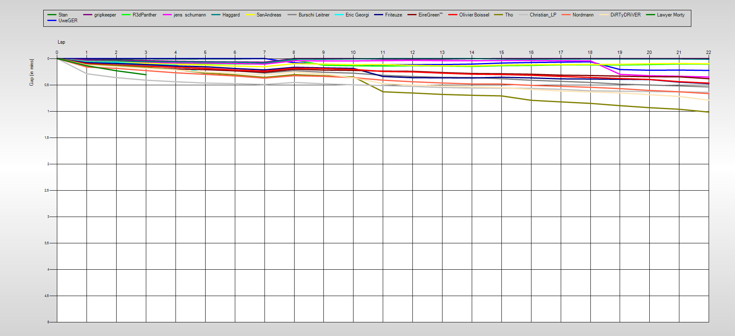Screen dimensions: 735x336
Task: Click lap number 21 on the axis
Action: (x=679, y=52)
